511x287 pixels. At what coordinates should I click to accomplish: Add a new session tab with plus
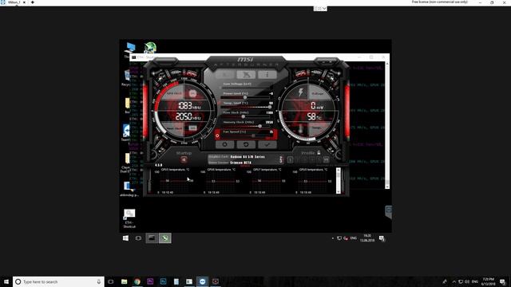tap(33, 2)
